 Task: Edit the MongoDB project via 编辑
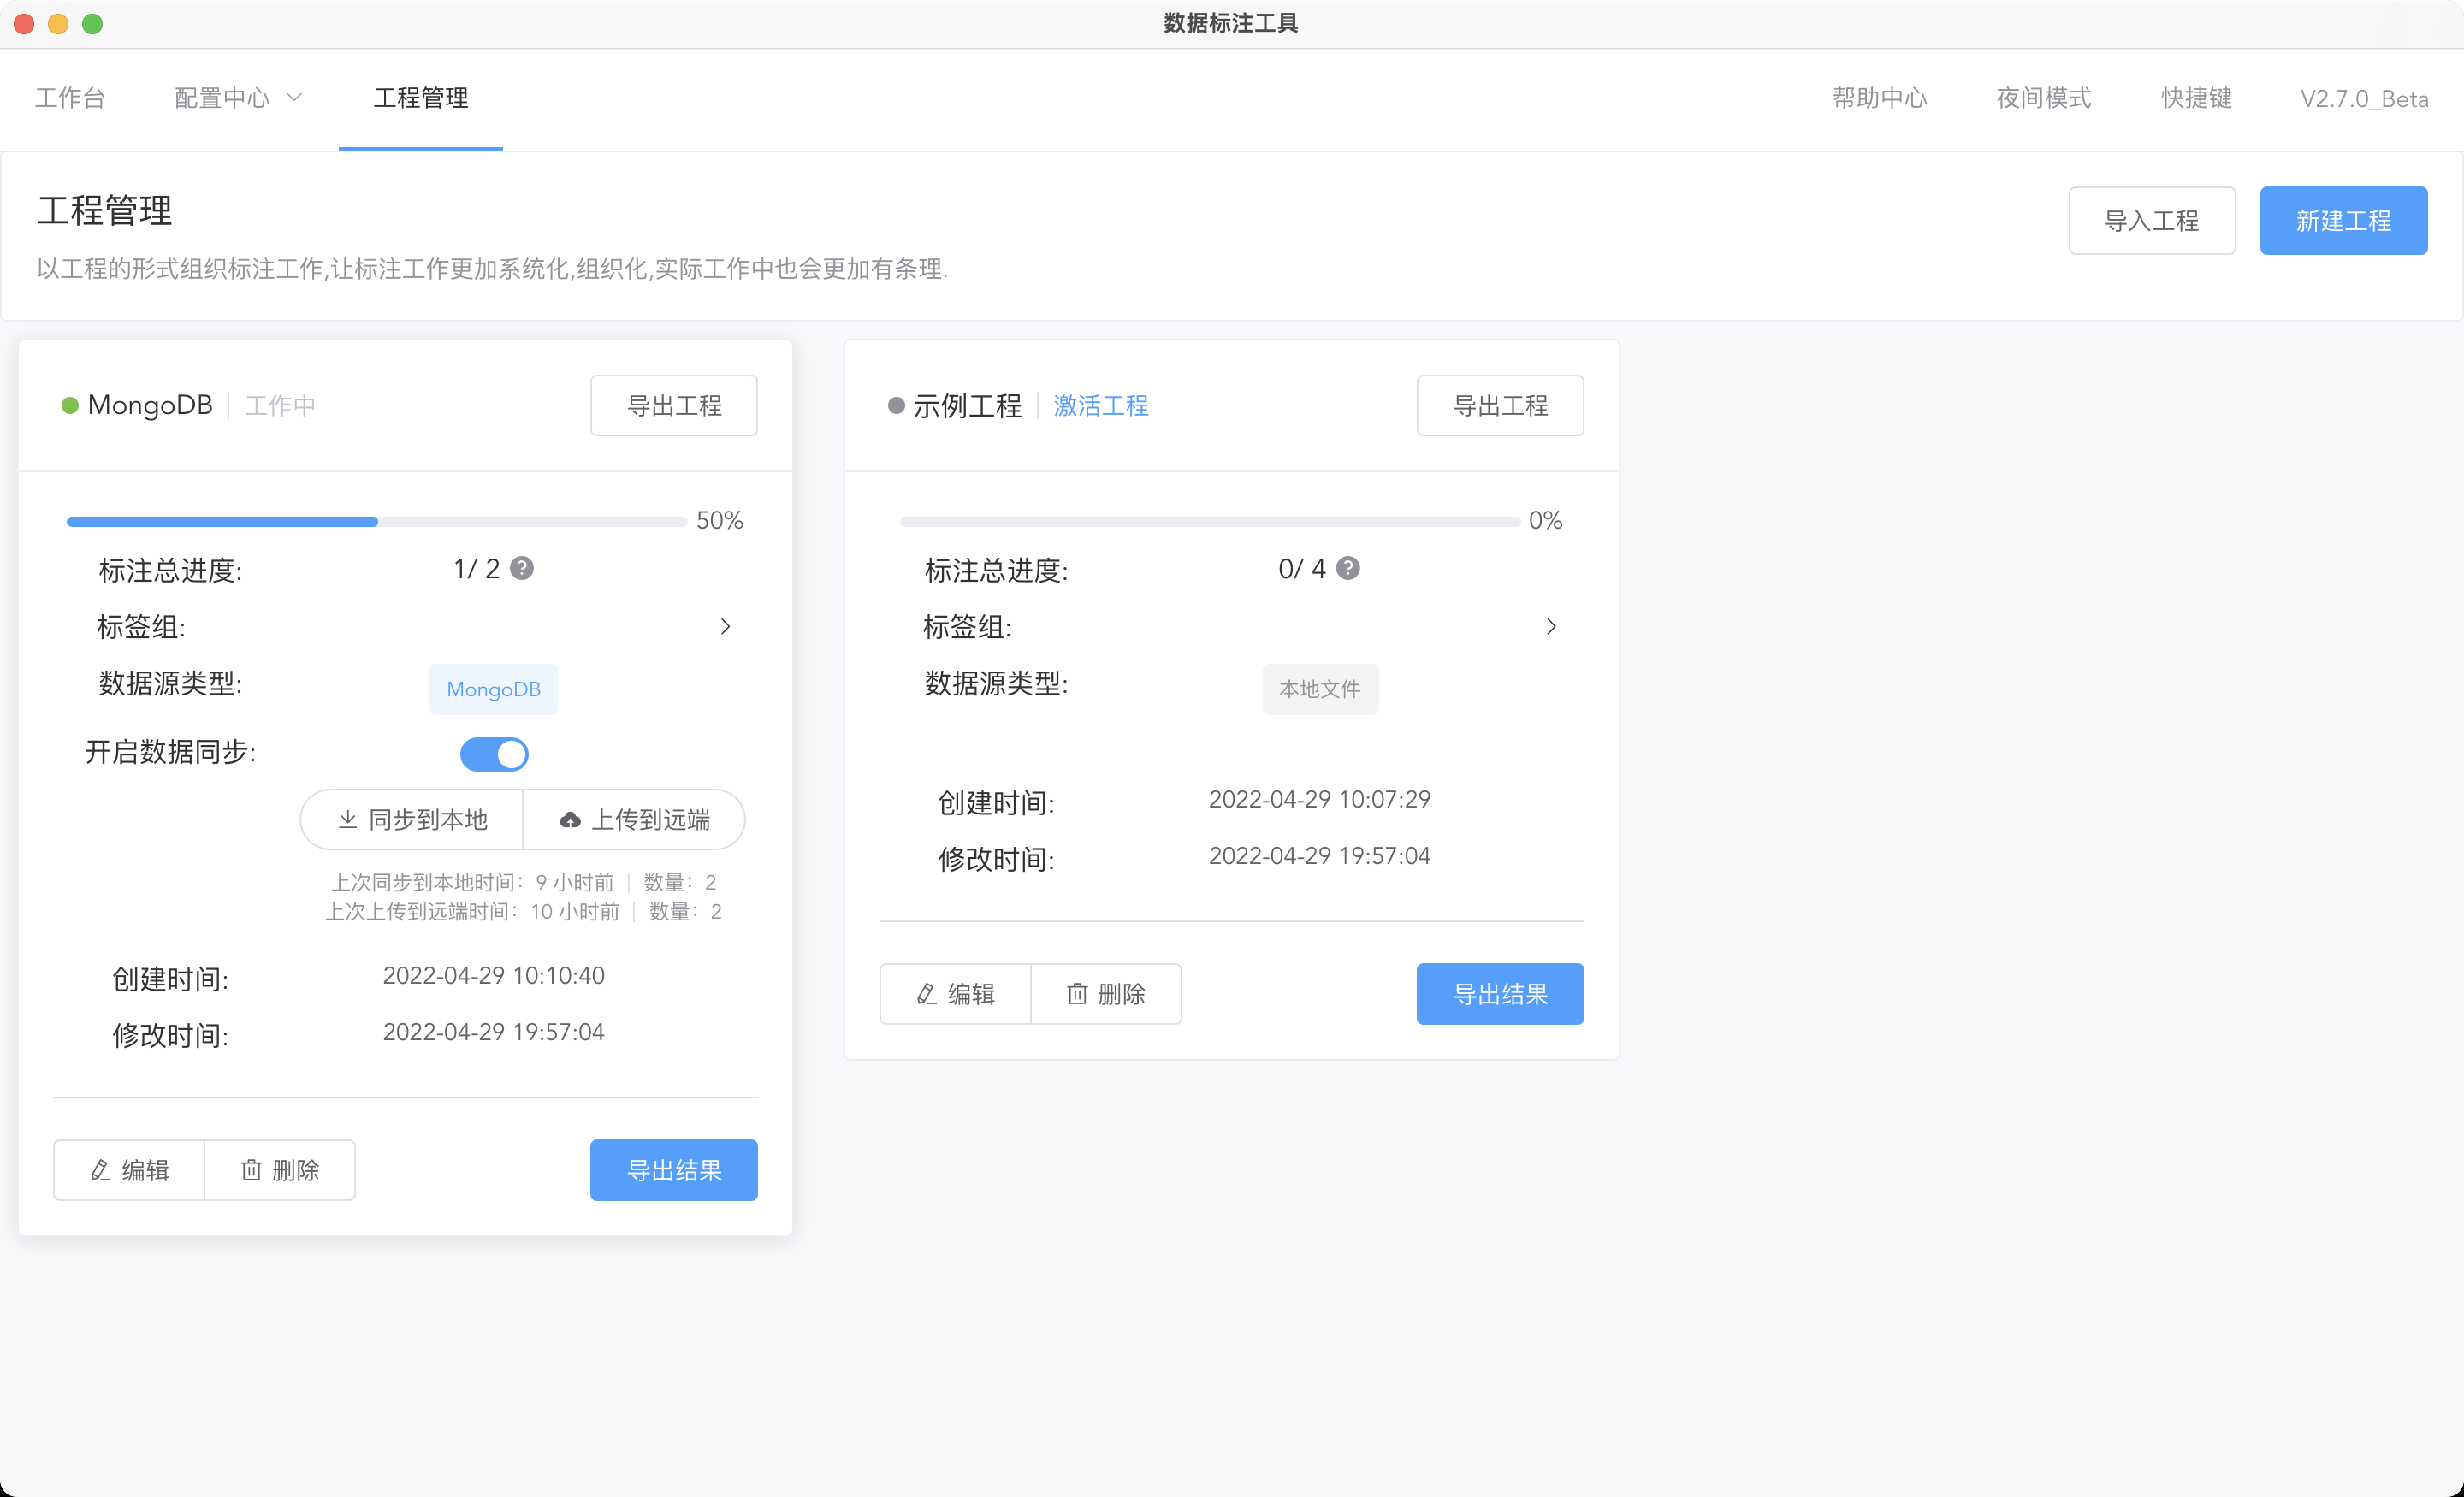pyautogui.click(x=129, y=1170)
